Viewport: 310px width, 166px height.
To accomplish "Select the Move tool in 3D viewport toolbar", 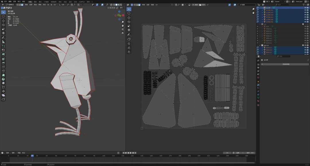I will pyautogui.click(x=3, y=21).
